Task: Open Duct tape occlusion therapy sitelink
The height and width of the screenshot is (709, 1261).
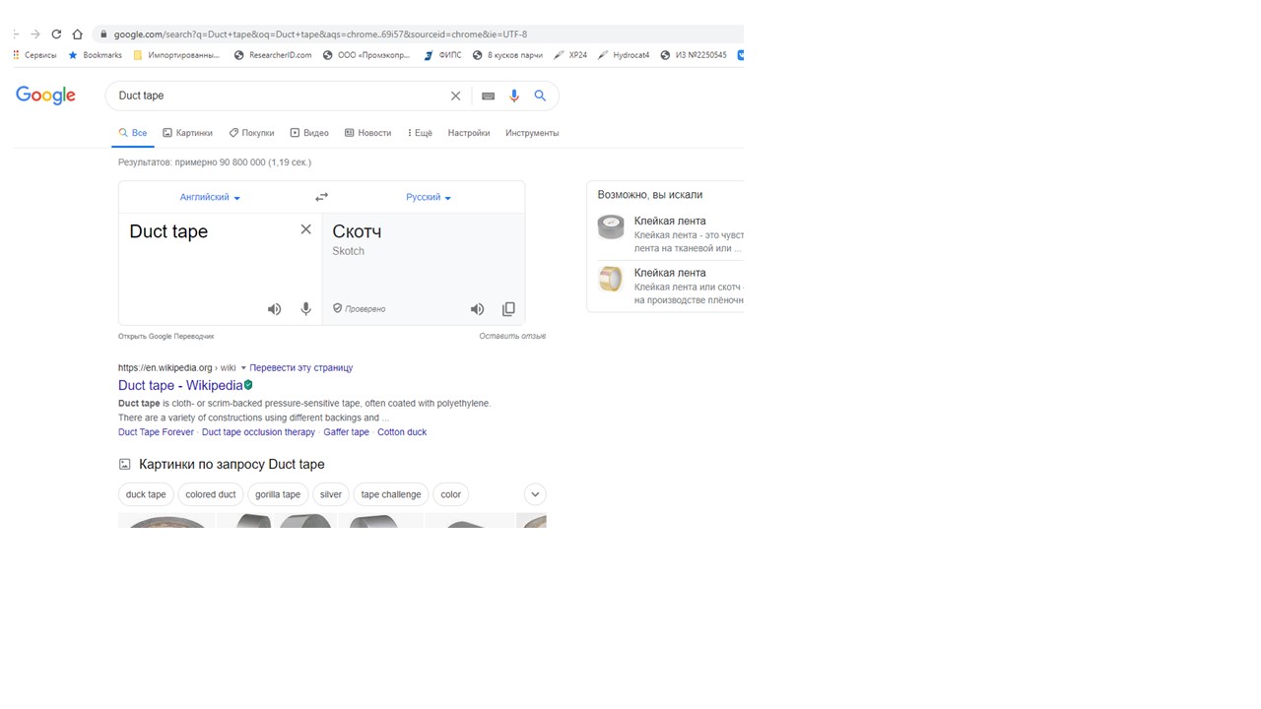Action: coord(258,432)
